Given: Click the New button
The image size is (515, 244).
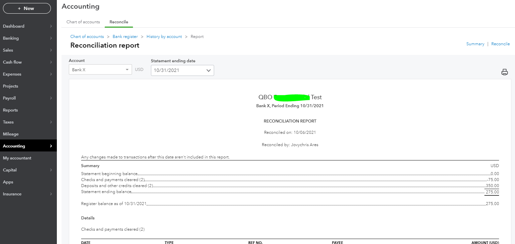Looking at the screenshot, I should coord(27,8).
